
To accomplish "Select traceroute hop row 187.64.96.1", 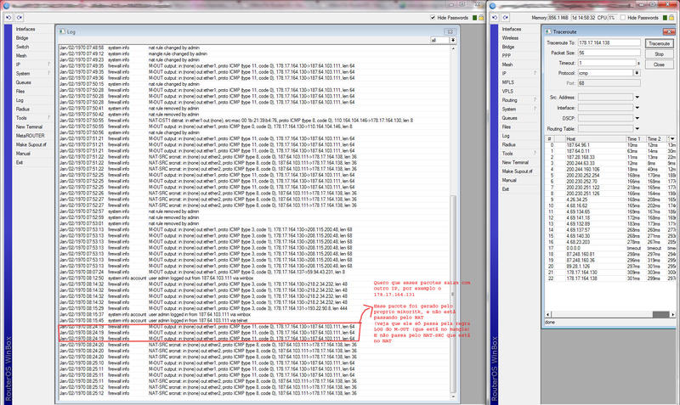I will point(610,145).
